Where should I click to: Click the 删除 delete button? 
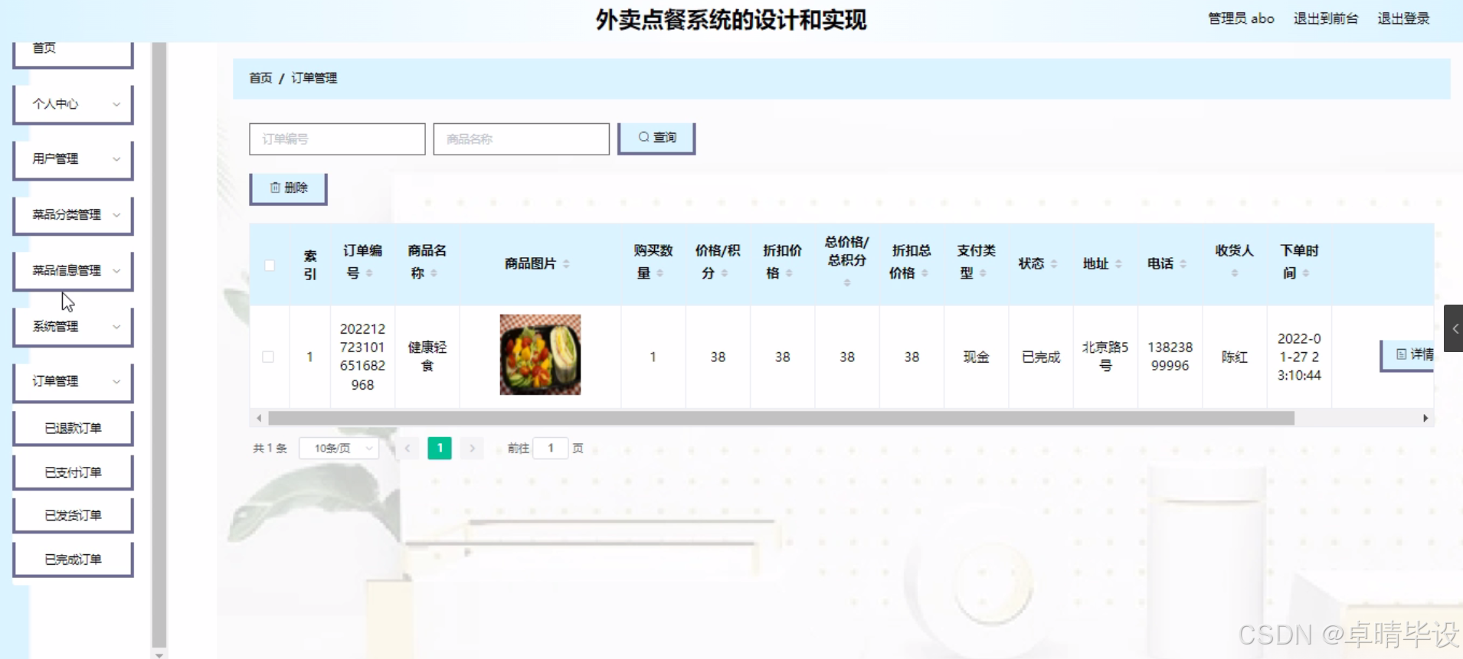point(288,188)
